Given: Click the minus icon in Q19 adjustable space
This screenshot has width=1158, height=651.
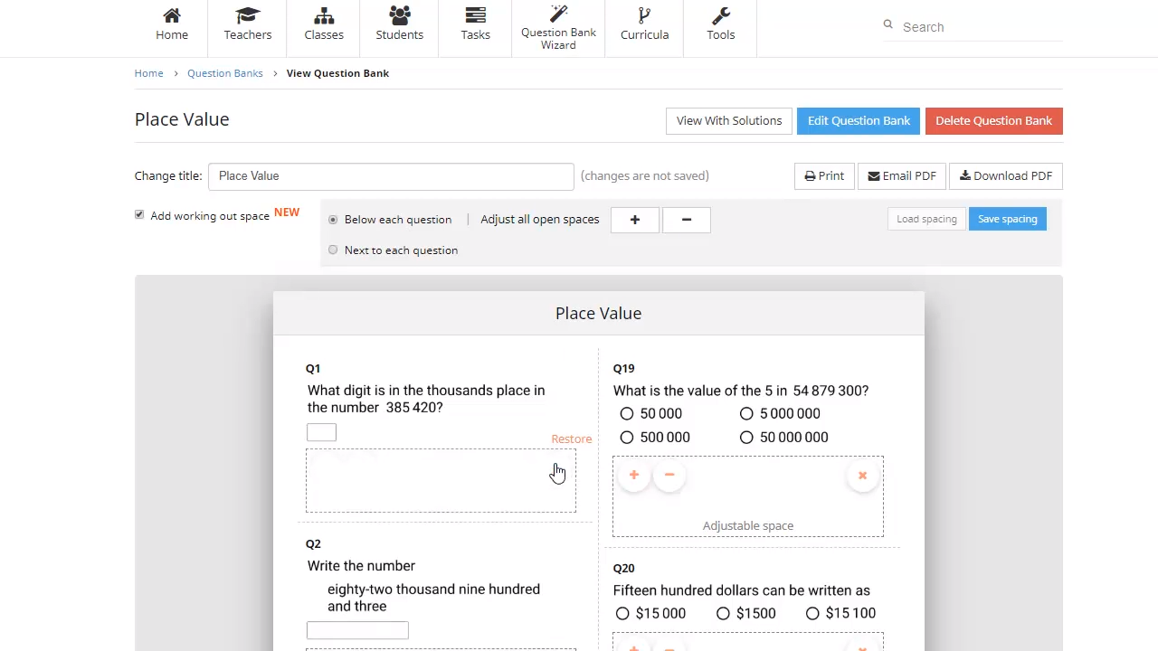Looking at the screenshot, I should click(x=669, y=476).
